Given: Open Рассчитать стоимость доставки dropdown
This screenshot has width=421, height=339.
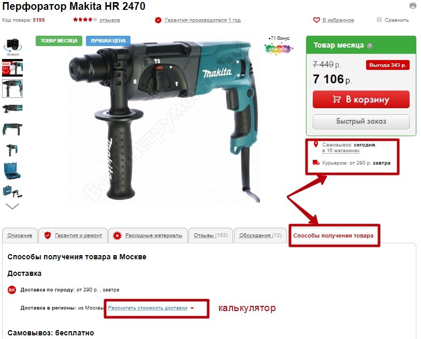Looking at the screenshot, I should coord(151,308).
